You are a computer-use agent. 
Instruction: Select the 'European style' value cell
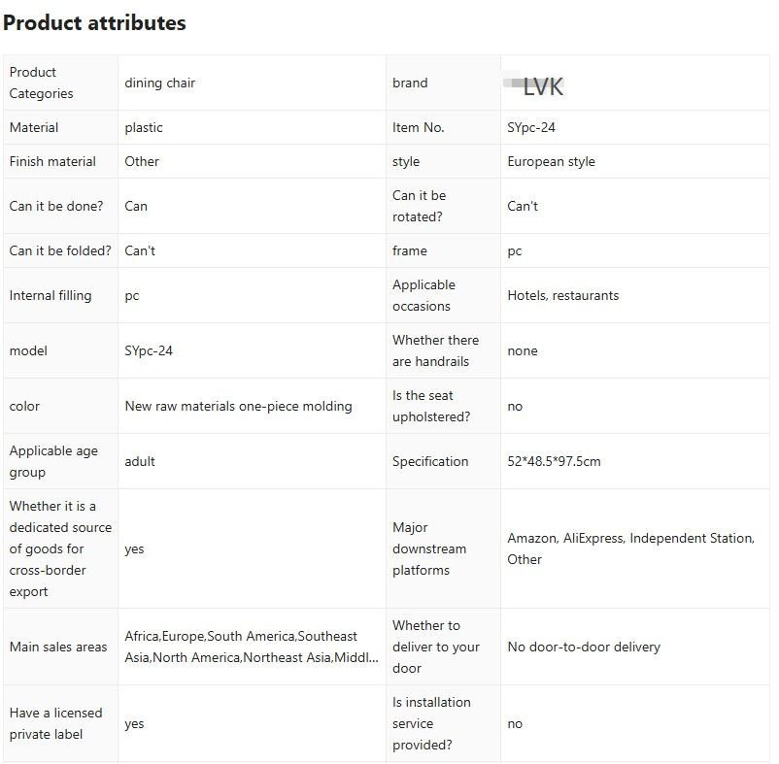coord(551,161)
